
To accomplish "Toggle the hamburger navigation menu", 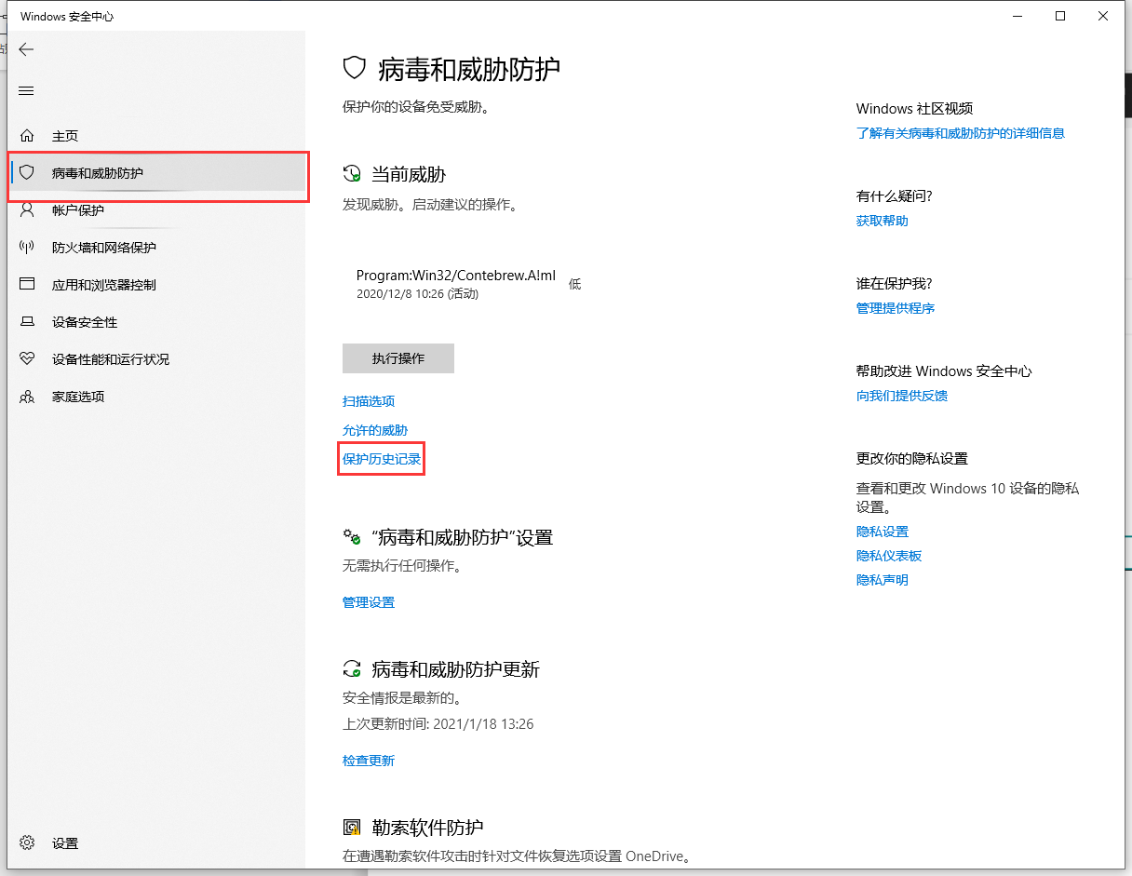I will coord(26,90).
